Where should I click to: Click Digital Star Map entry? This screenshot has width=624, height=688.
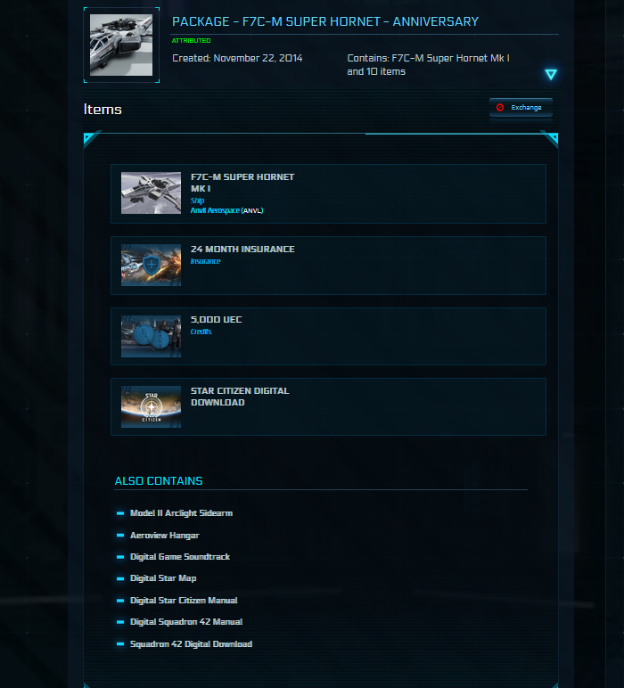click(163, 578)
